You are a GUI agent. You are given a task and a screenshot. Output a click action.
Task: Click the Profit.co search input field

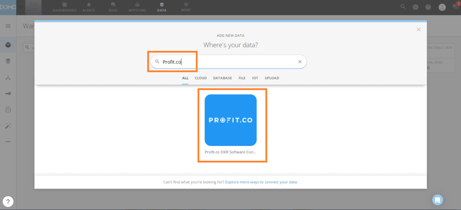click(228, 62)
